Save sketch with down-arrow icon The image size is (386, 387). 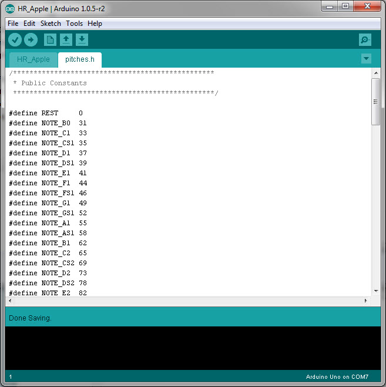82,40
